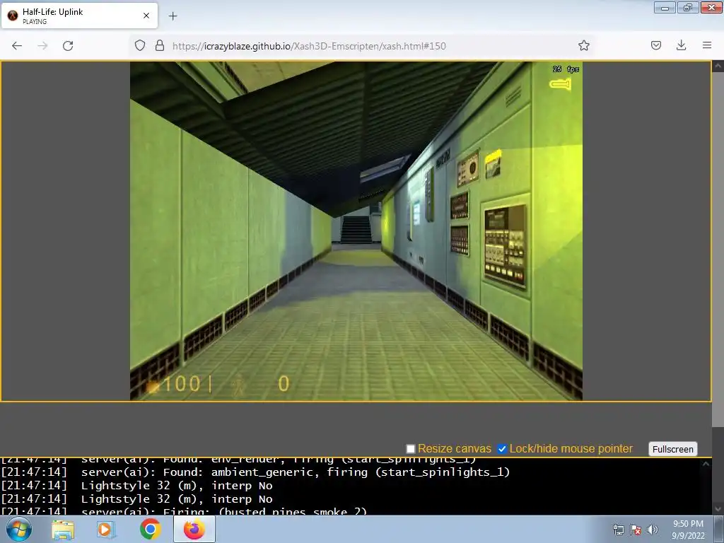
Task: Restore down the Firefox window
Action: click(x=688, y=7)
